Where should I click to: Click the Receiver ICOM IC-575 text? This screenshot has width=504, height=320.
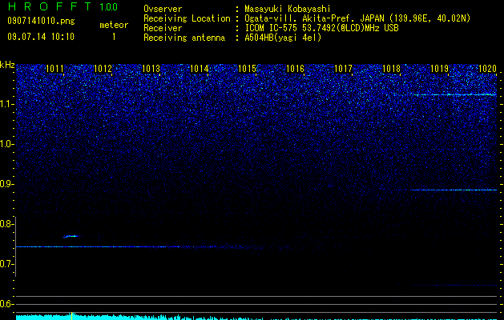[x=271, y=28]
